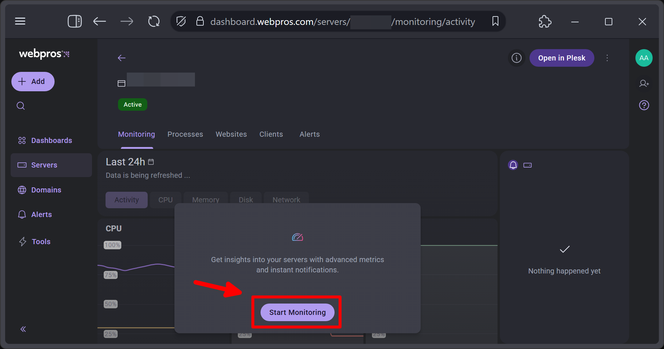Open the browser extensions puzzle icon

click(545, 21)
